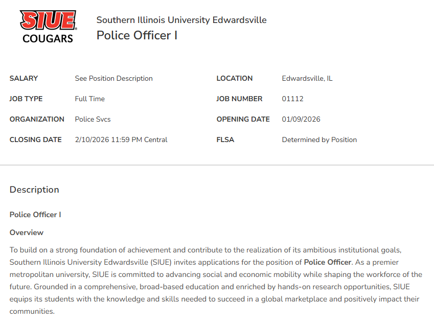434x325 pixels.
Task: Click the Determined by Position FLSA value
Action: point(319,140)
